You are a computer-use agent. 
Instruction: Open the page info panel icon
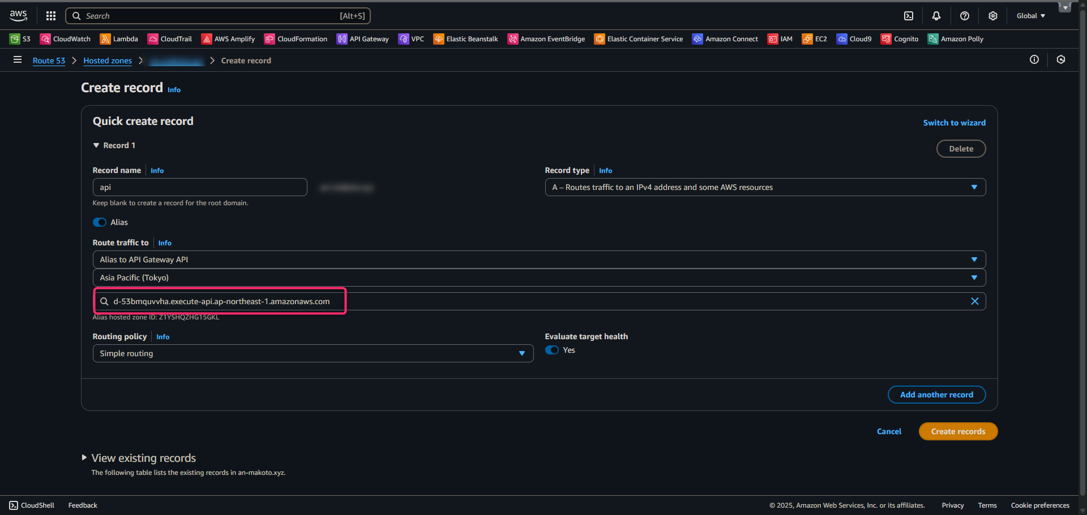click(x=1034, y=60)
